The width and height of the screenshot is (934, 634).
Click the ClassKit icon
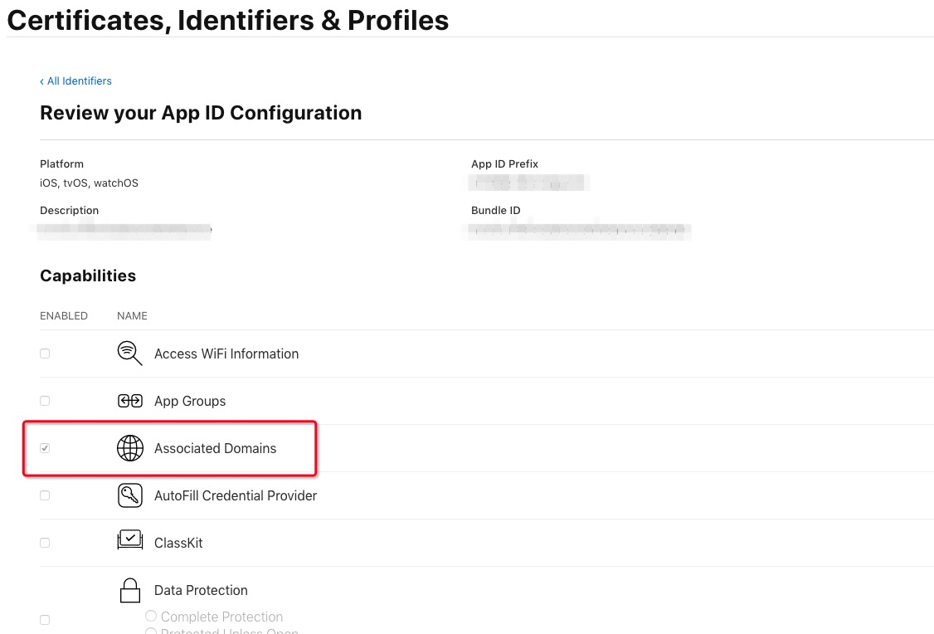pyautogui.click(x=130, y=542)
